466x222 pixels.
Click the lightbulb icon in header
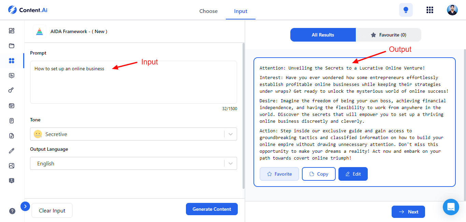pos(406,10)
